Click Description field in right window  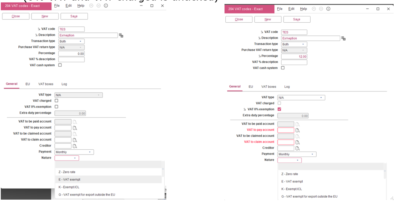point(311,38)
